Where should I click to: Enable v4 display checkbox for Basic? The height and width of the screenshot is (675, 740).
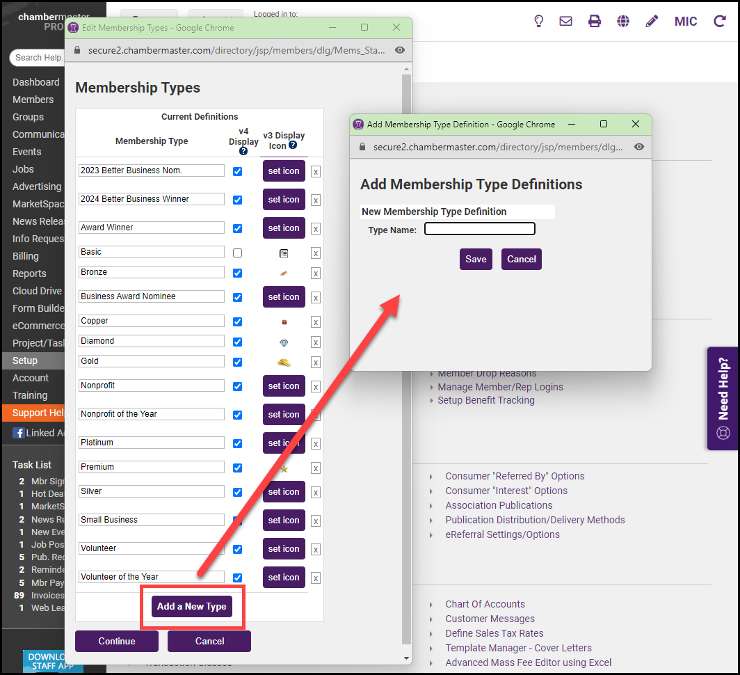coord(238,253)
